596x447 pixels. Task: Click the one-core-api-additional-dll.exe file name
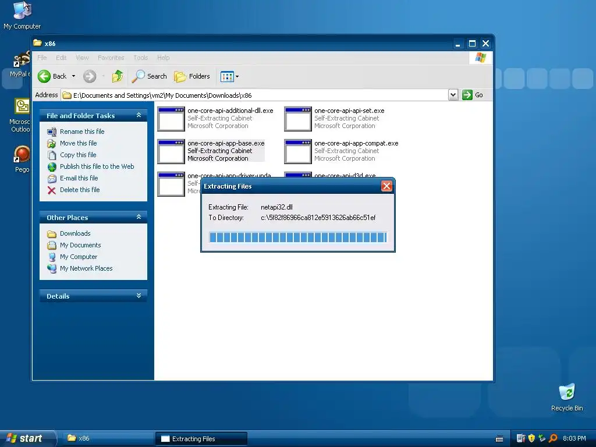point(230,111)
